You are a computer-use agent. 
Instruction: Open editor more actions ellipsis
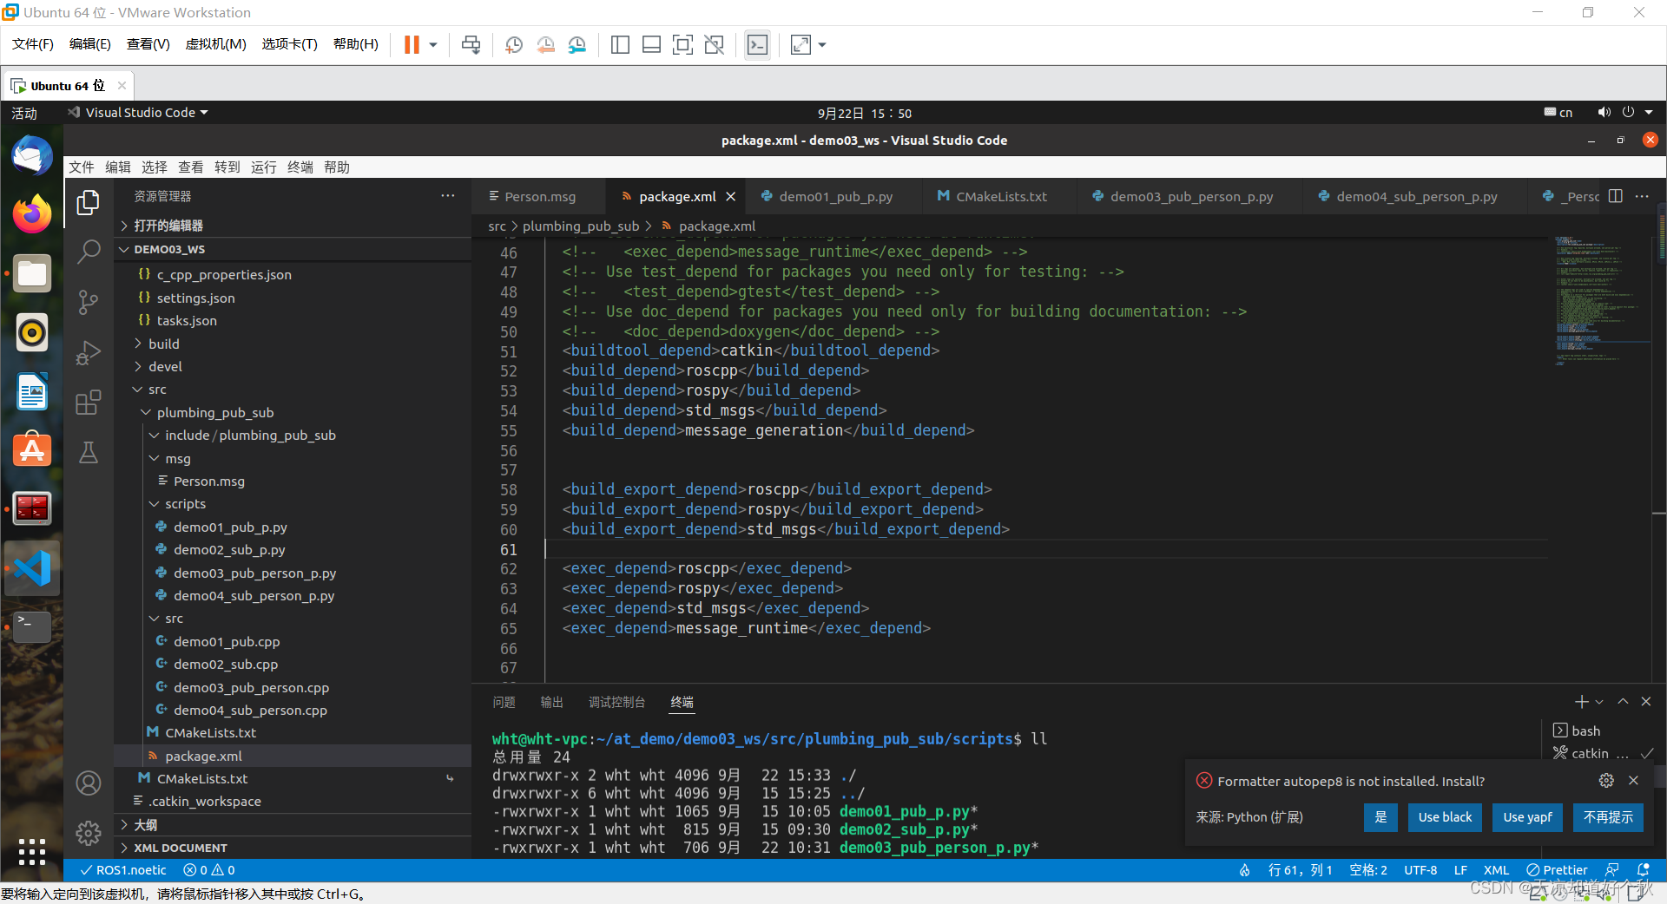click(1642, 196)
